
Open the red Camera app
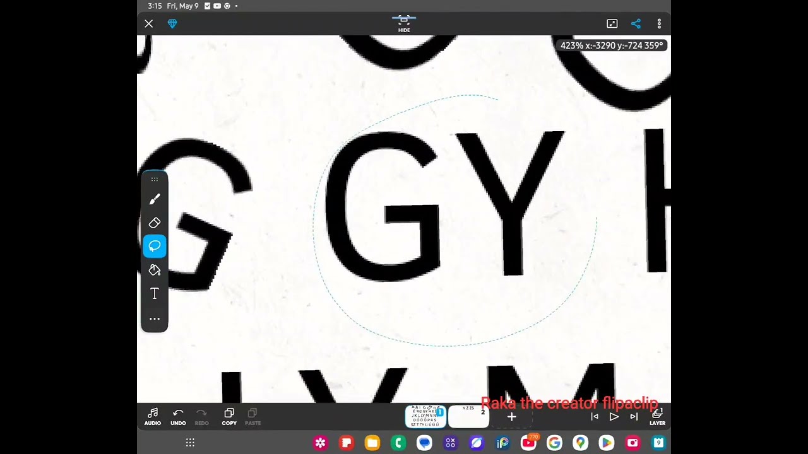point(633,443)
